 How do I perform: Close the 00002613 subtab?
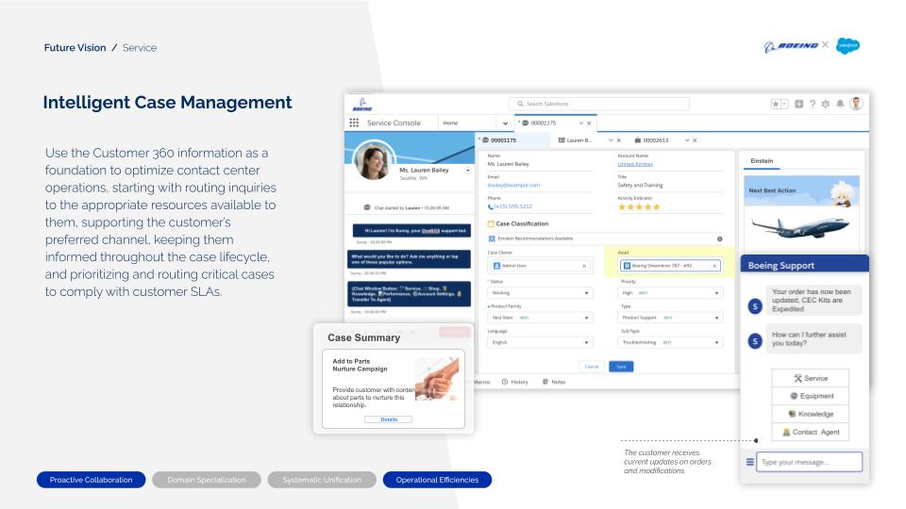click(695, 140)
